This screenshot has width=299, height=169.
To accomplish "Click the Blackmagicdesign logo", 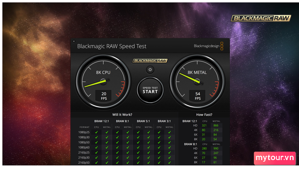I will 208,46.
